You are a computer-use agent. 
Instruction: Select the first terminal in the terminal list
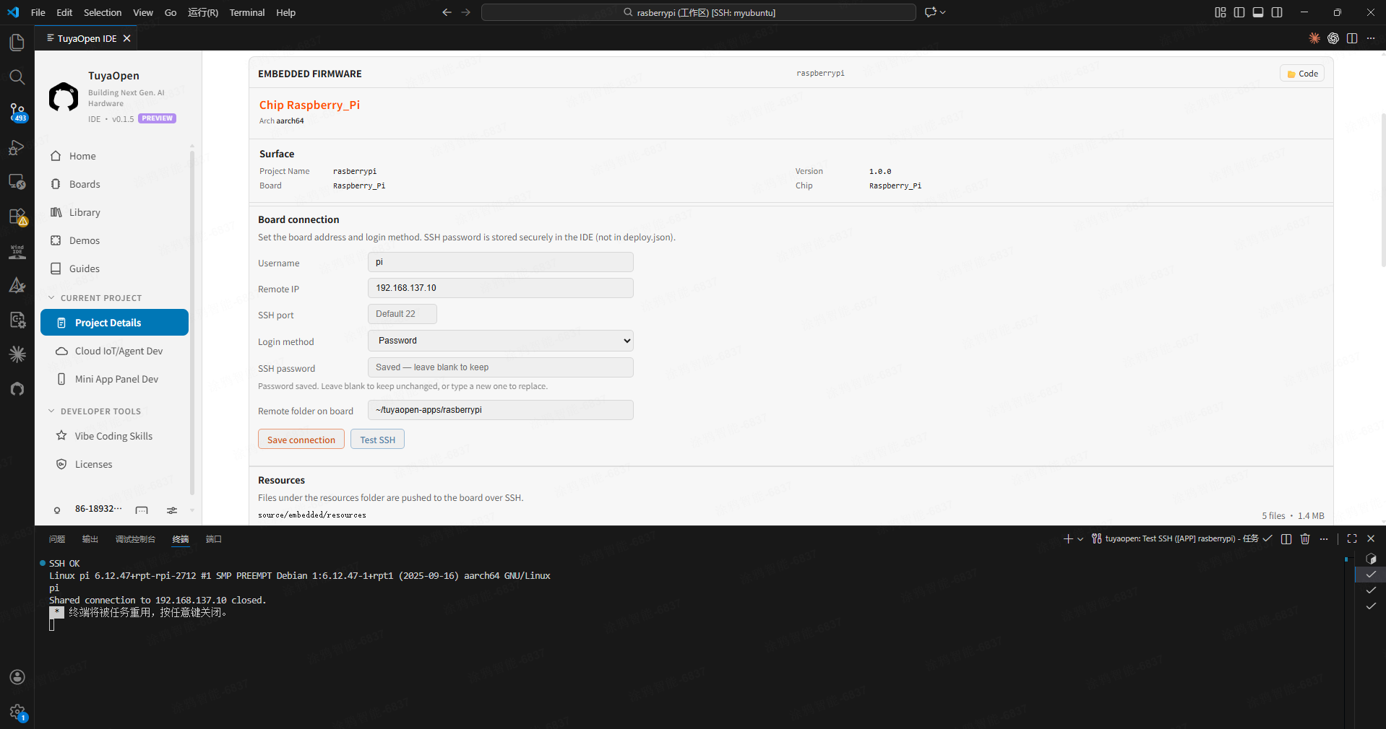1371,559
